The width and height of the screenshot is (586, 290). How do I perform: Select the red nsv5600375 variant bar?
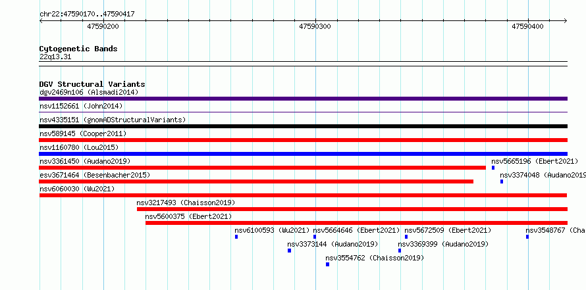[x=356, y=223]
